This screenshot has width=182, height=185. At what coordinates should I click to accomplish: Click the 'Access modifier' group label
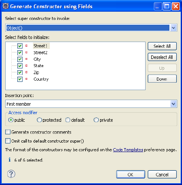pos(23,113)
